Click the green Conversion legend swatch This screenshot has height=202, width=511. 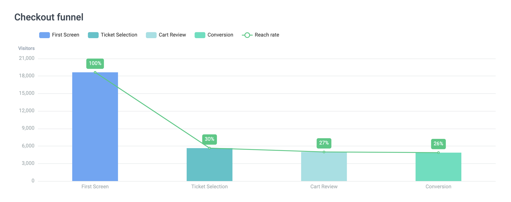[x=200, y=35]
